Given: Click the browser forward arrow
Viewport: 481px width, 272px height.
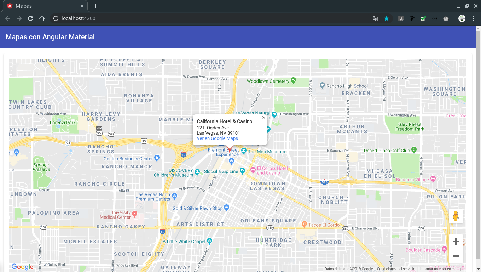Looking at the screenshot, I should point(19,18).
